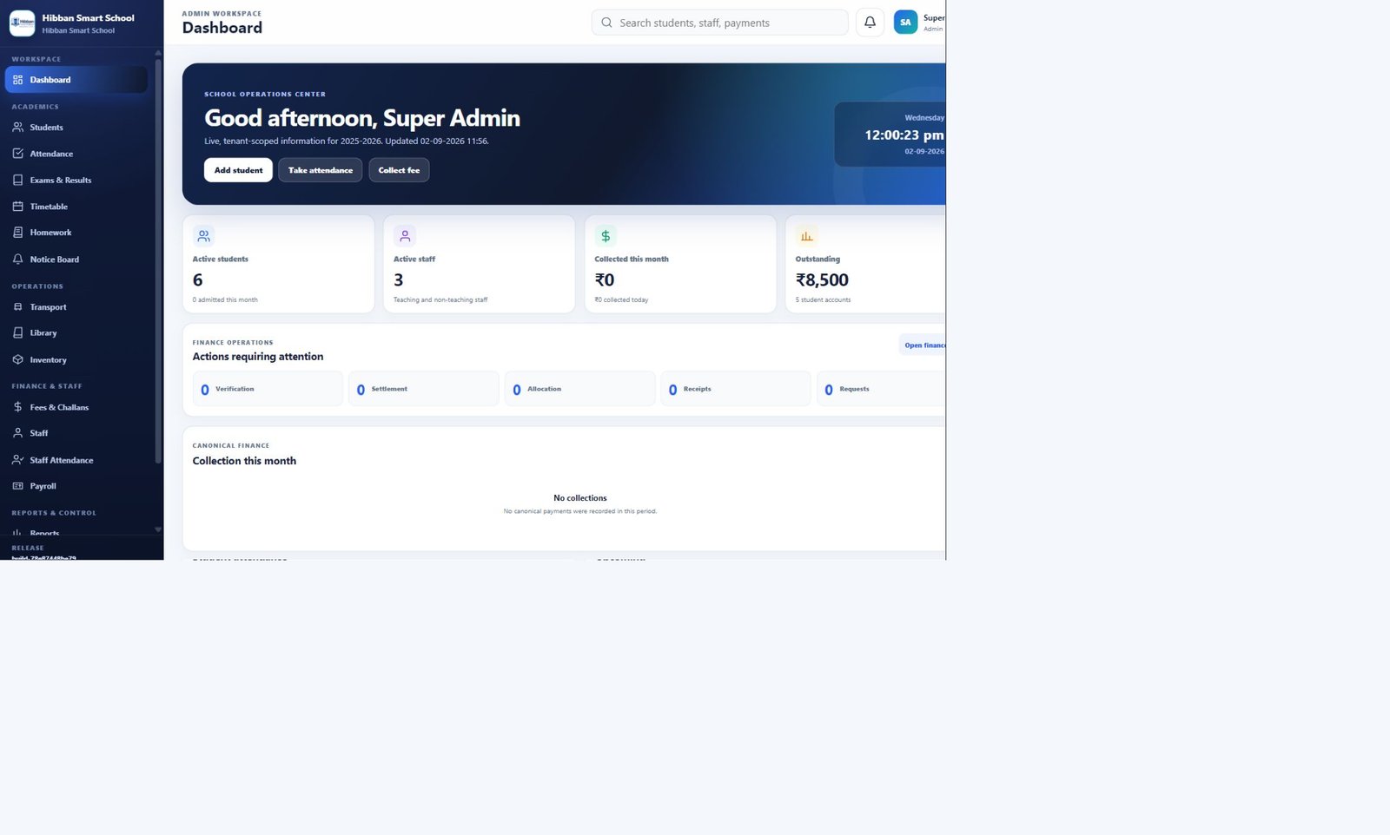Open Dashboard in the sidebar
Viewport: 1390px width, 835px height.
76,80
